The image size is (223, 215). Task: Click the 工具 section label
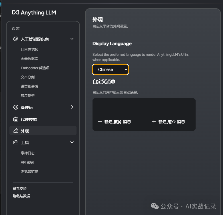[x=25, y=142]
